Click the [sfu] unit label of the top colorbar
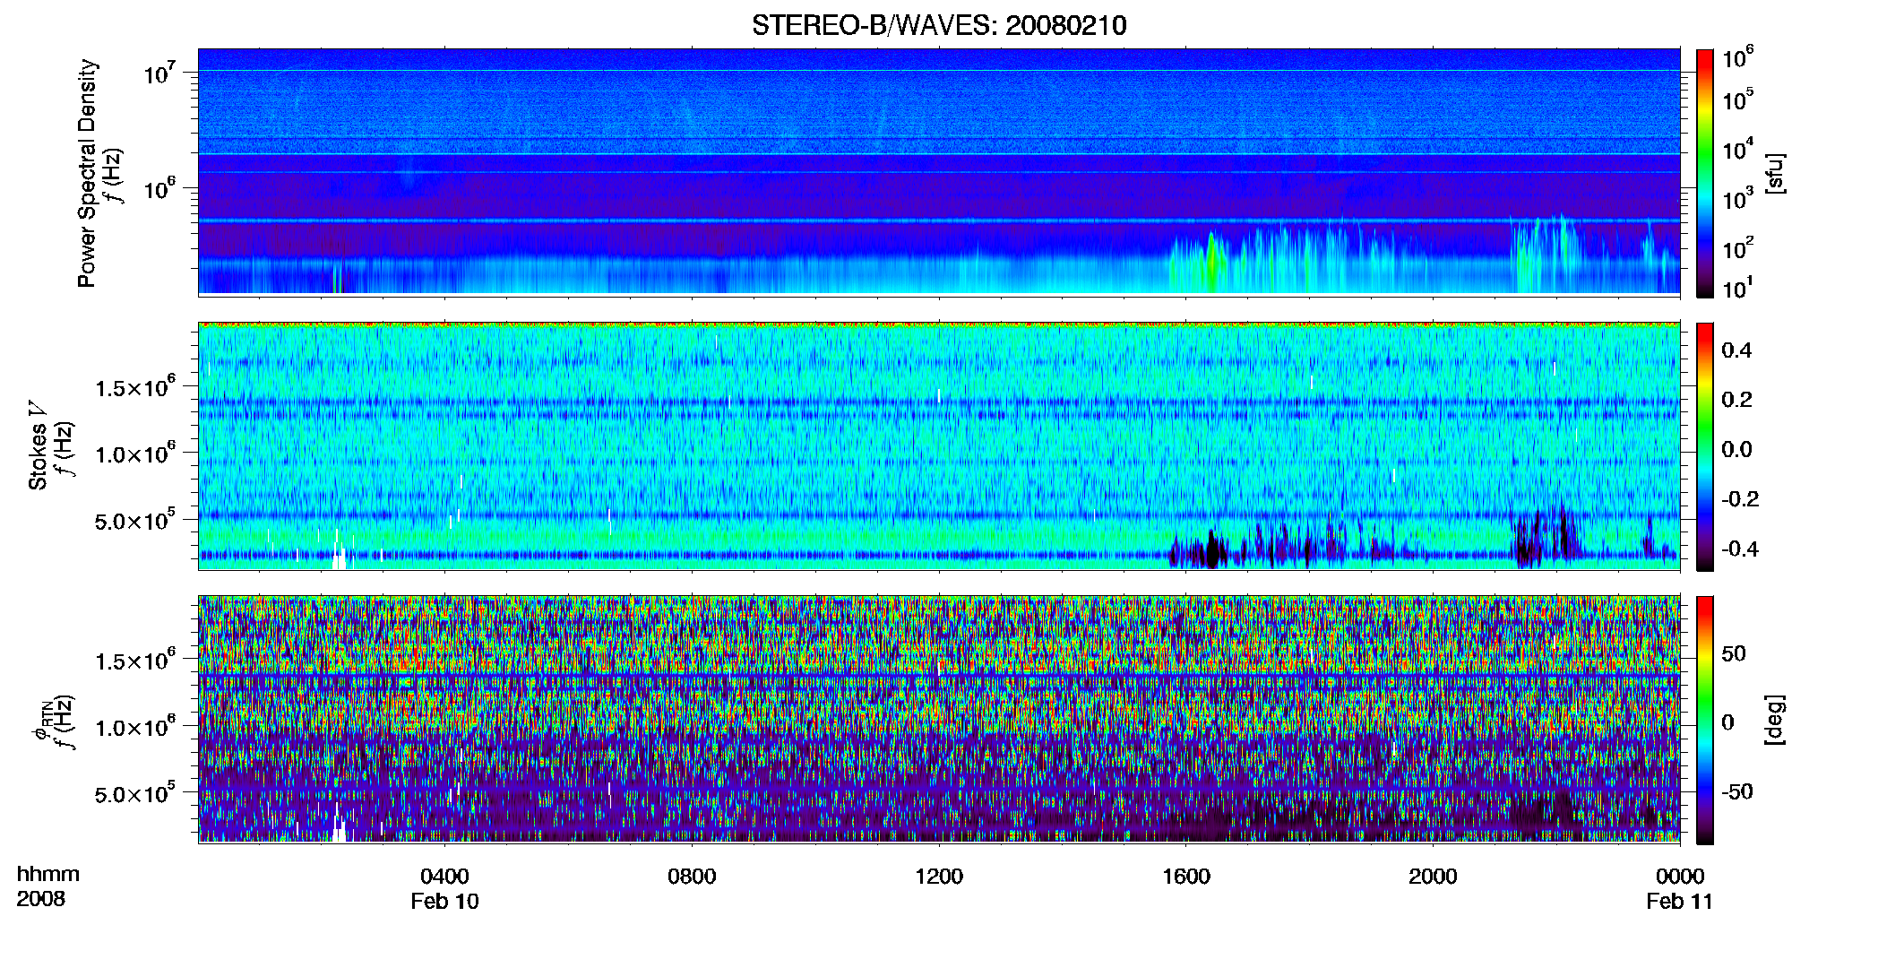Viewport: 1878px width, 968px height. (x=1774, y=173)
